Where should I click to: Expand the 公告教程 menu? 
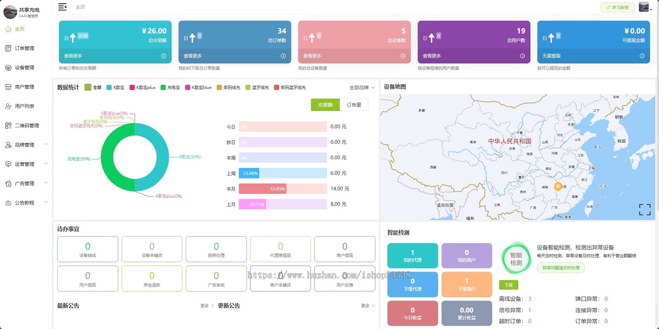[x=25, y=202]
